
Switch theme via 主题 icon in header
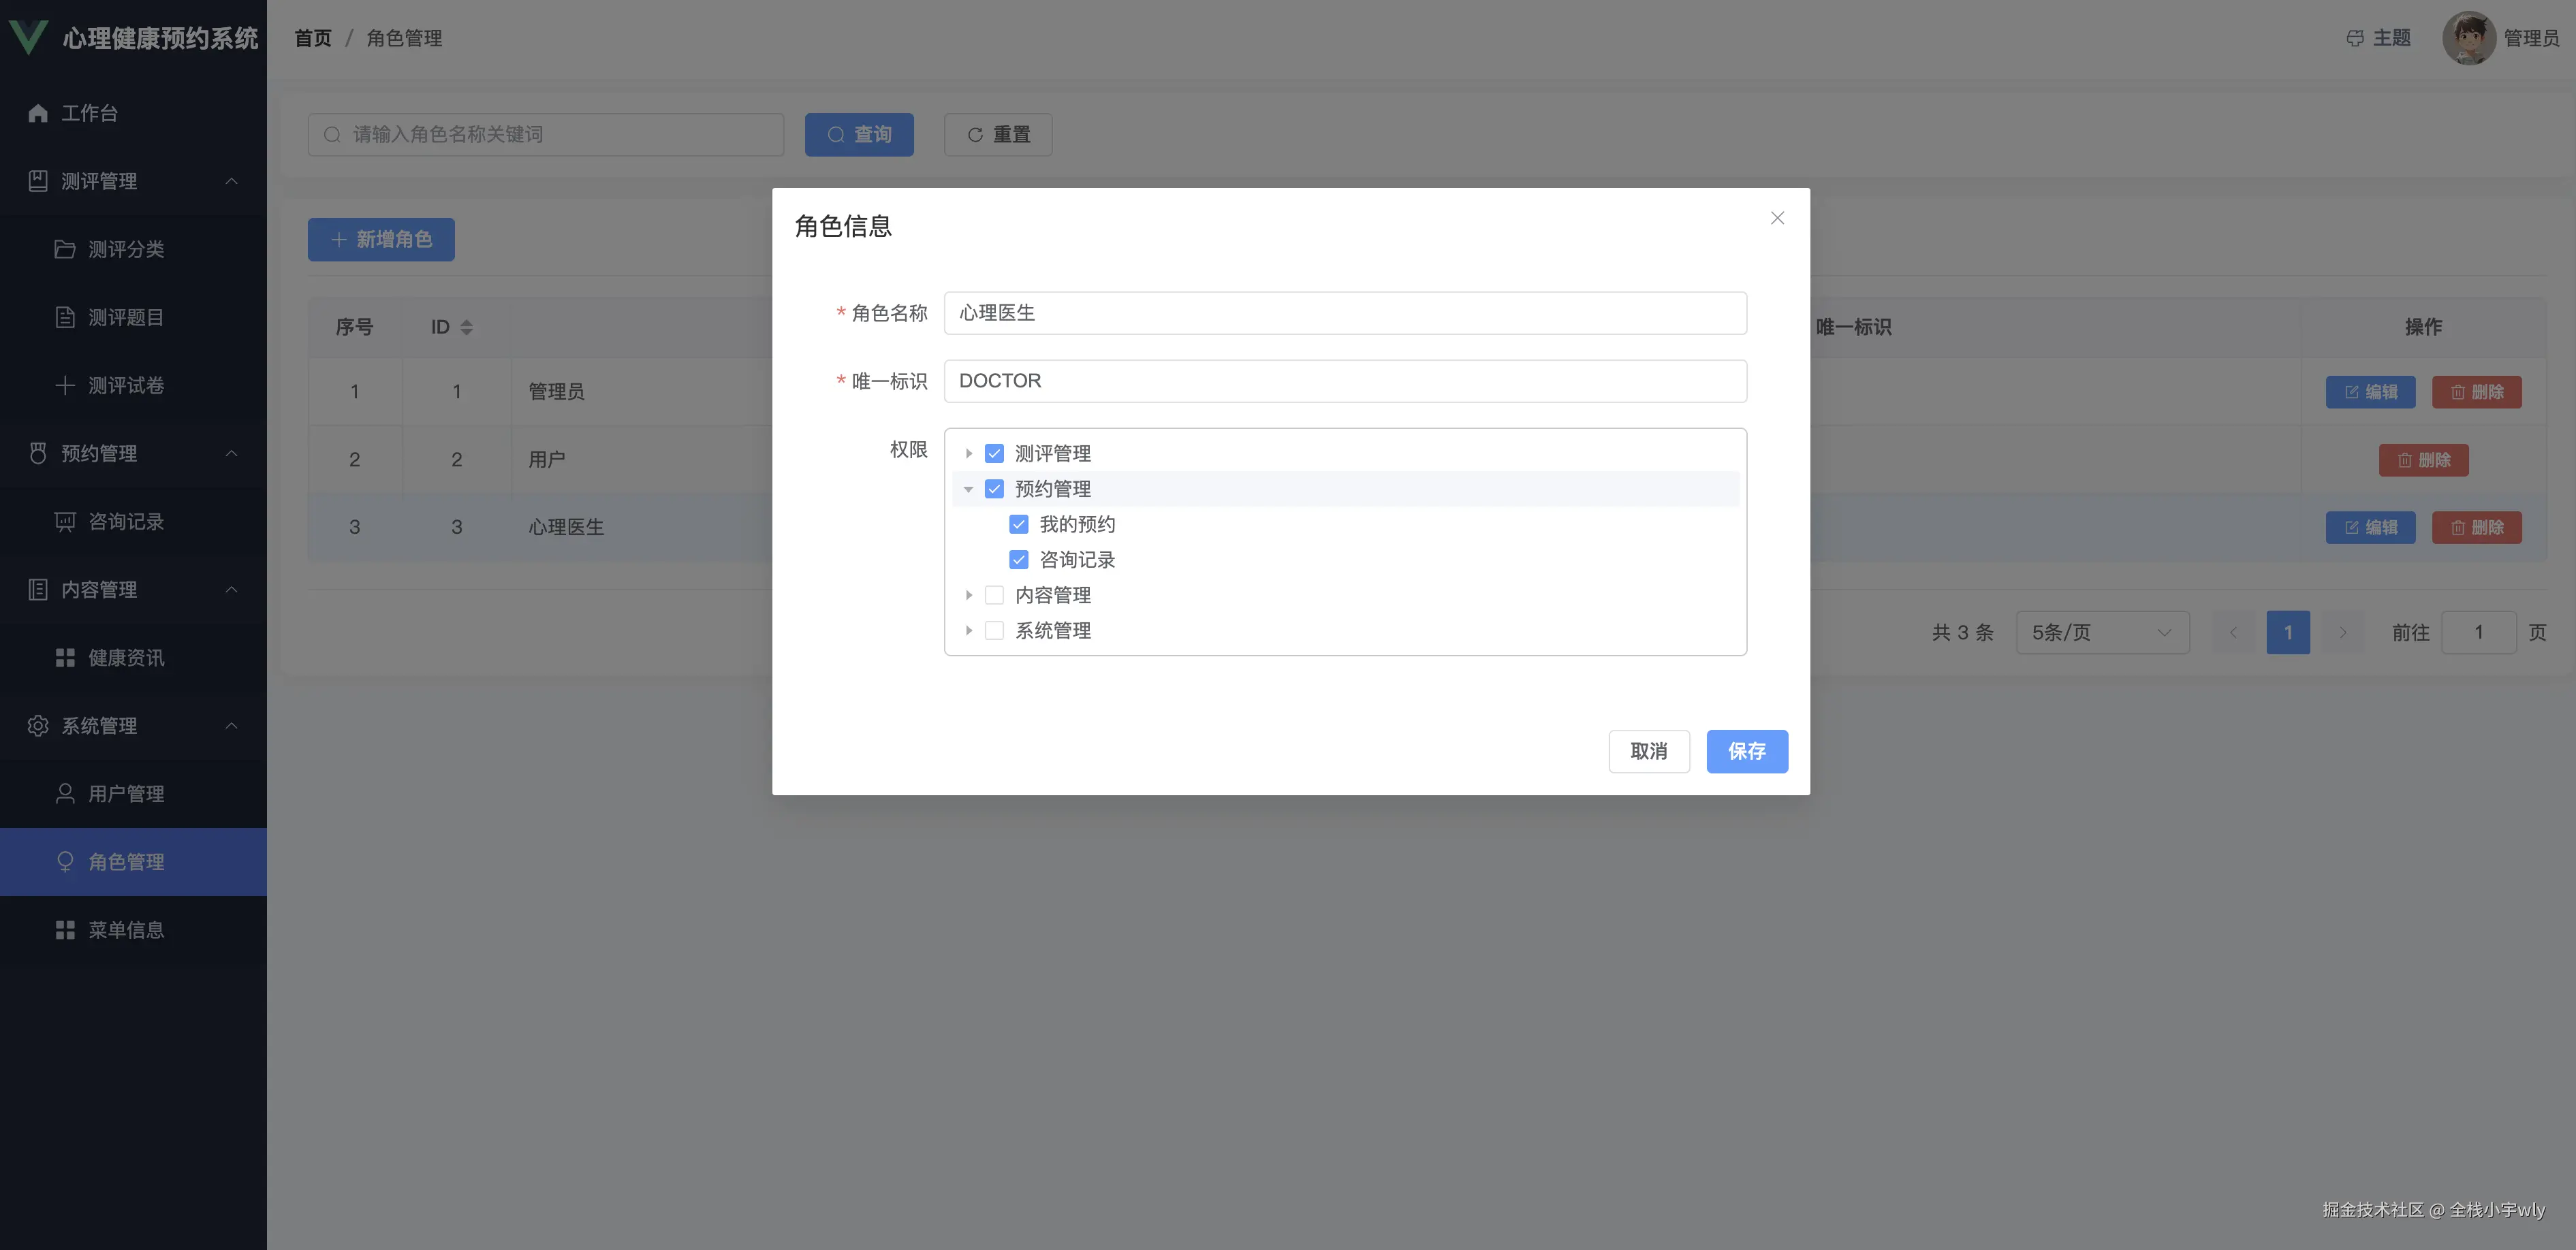point(2355,37)
